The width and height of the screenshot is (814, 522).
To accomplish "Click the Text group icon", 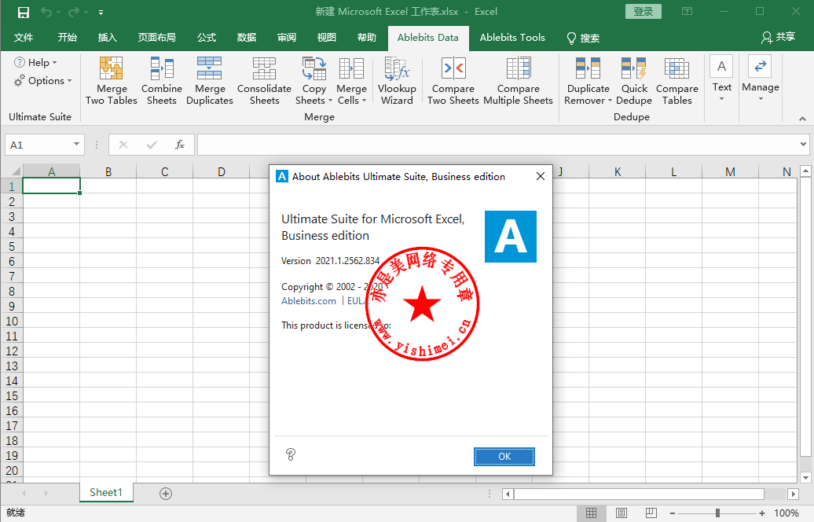I will 721,67.
